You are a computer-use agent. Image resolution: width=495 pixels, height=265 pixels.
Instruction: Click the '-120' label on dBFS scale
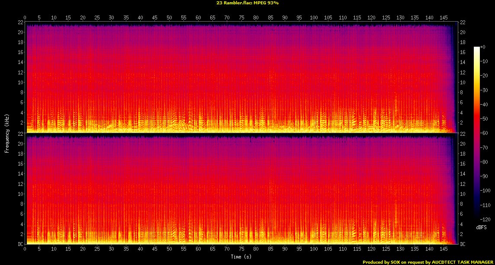click(x=485, y=219)
